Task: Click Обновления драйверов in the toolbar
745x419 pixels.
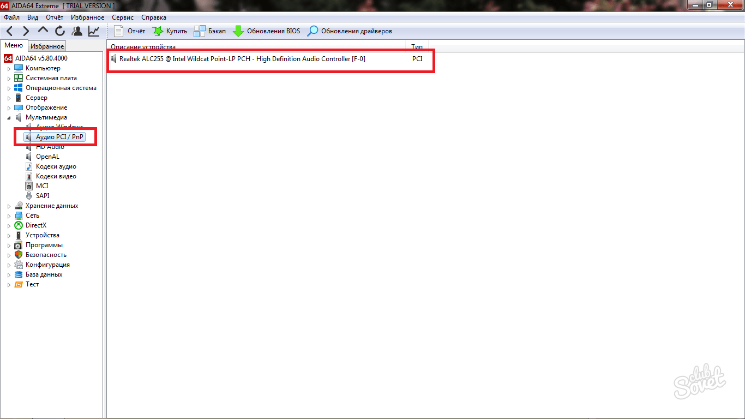Action: tap(350, 31)
